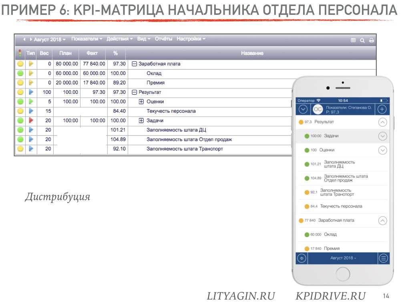
Task: Click the 77 840.00 fact cell
Action: coord(94,64)
